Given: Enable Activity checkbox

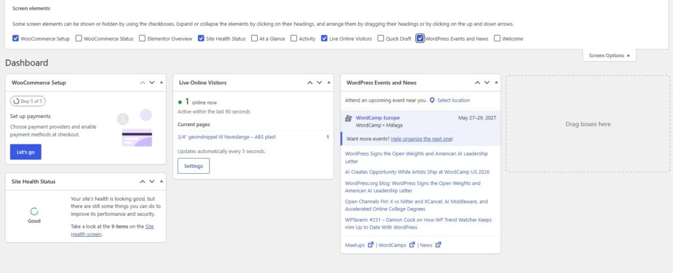Looking at the screenshot, I should click(294, 39).
